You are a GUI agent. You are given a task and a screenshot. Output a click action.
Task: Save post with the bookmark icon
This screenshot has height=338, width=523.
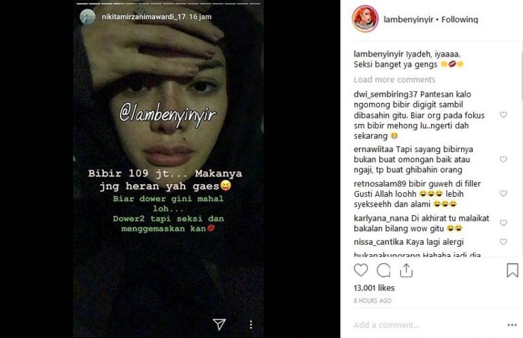tap(512, 271)
